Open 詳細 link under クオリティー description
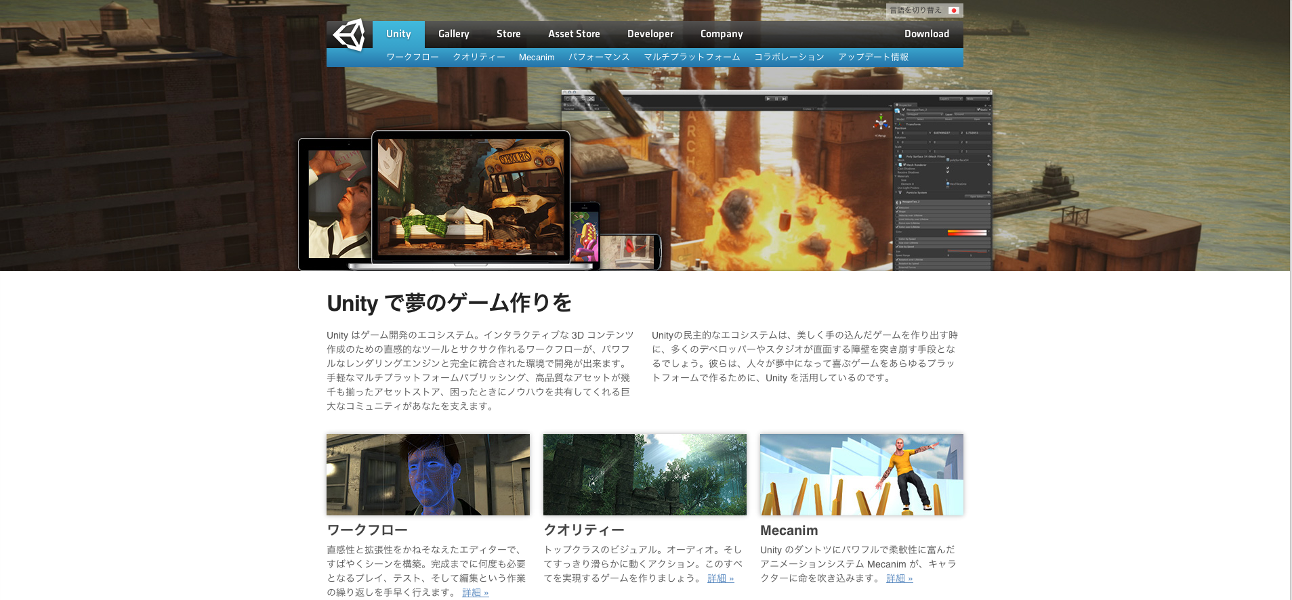 (721, 578)
